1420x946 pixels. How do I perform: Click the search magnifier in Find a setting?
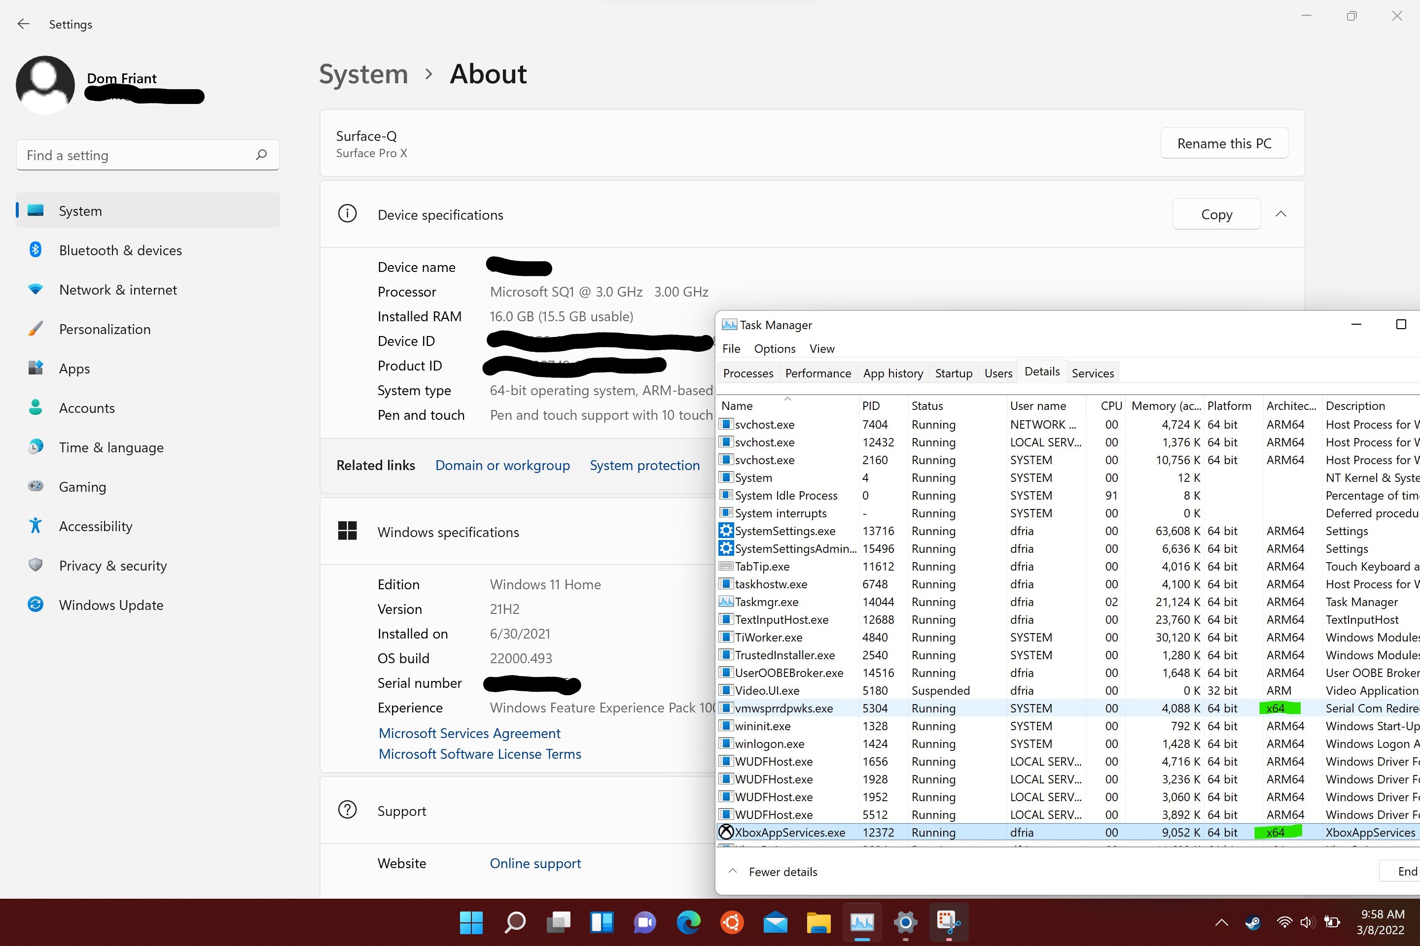click(261, 155)
